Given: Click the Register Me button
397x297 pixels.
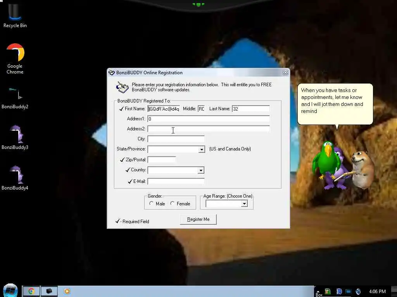Looking at the screenshot, I should click(x=198, y=219).
